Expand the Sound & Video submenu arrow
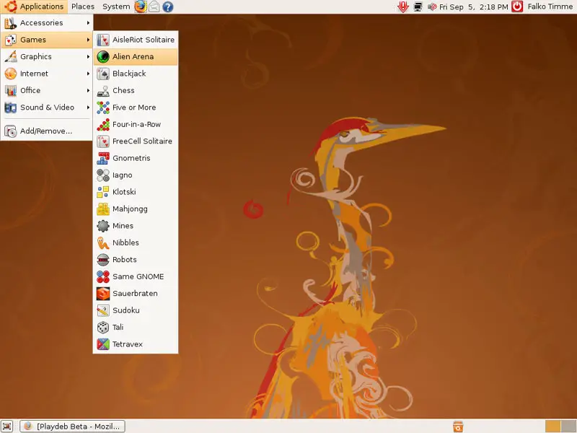 (x=88, y=108)
